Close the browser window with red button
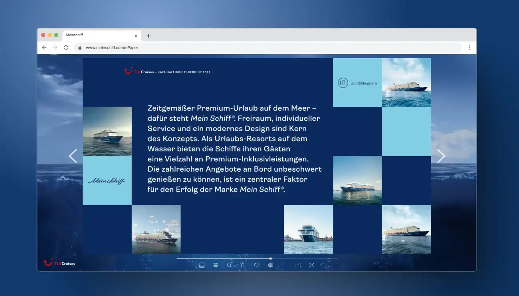Image resolution: width=519 pixels, height=296 pixels. (43, 35)
